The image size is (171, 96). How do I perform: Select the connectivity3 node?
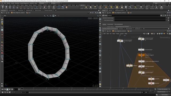[141, 50]
